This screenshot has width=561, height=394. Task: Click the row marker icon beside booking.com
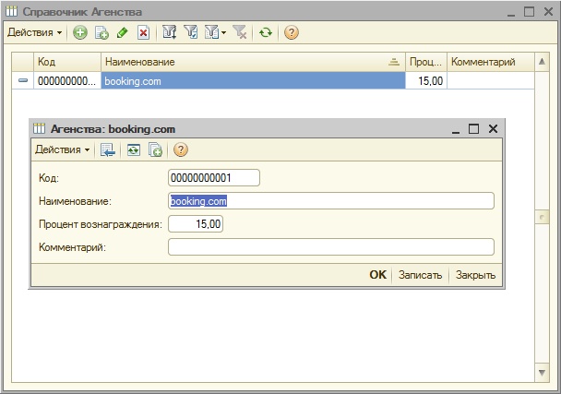[x=23, y=80]
